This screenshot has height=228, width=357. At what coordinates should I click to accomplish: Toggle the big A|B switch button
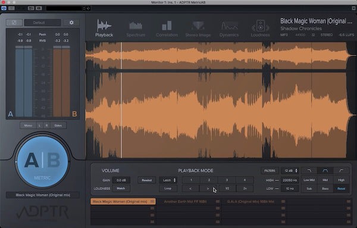tap(42, 161)
